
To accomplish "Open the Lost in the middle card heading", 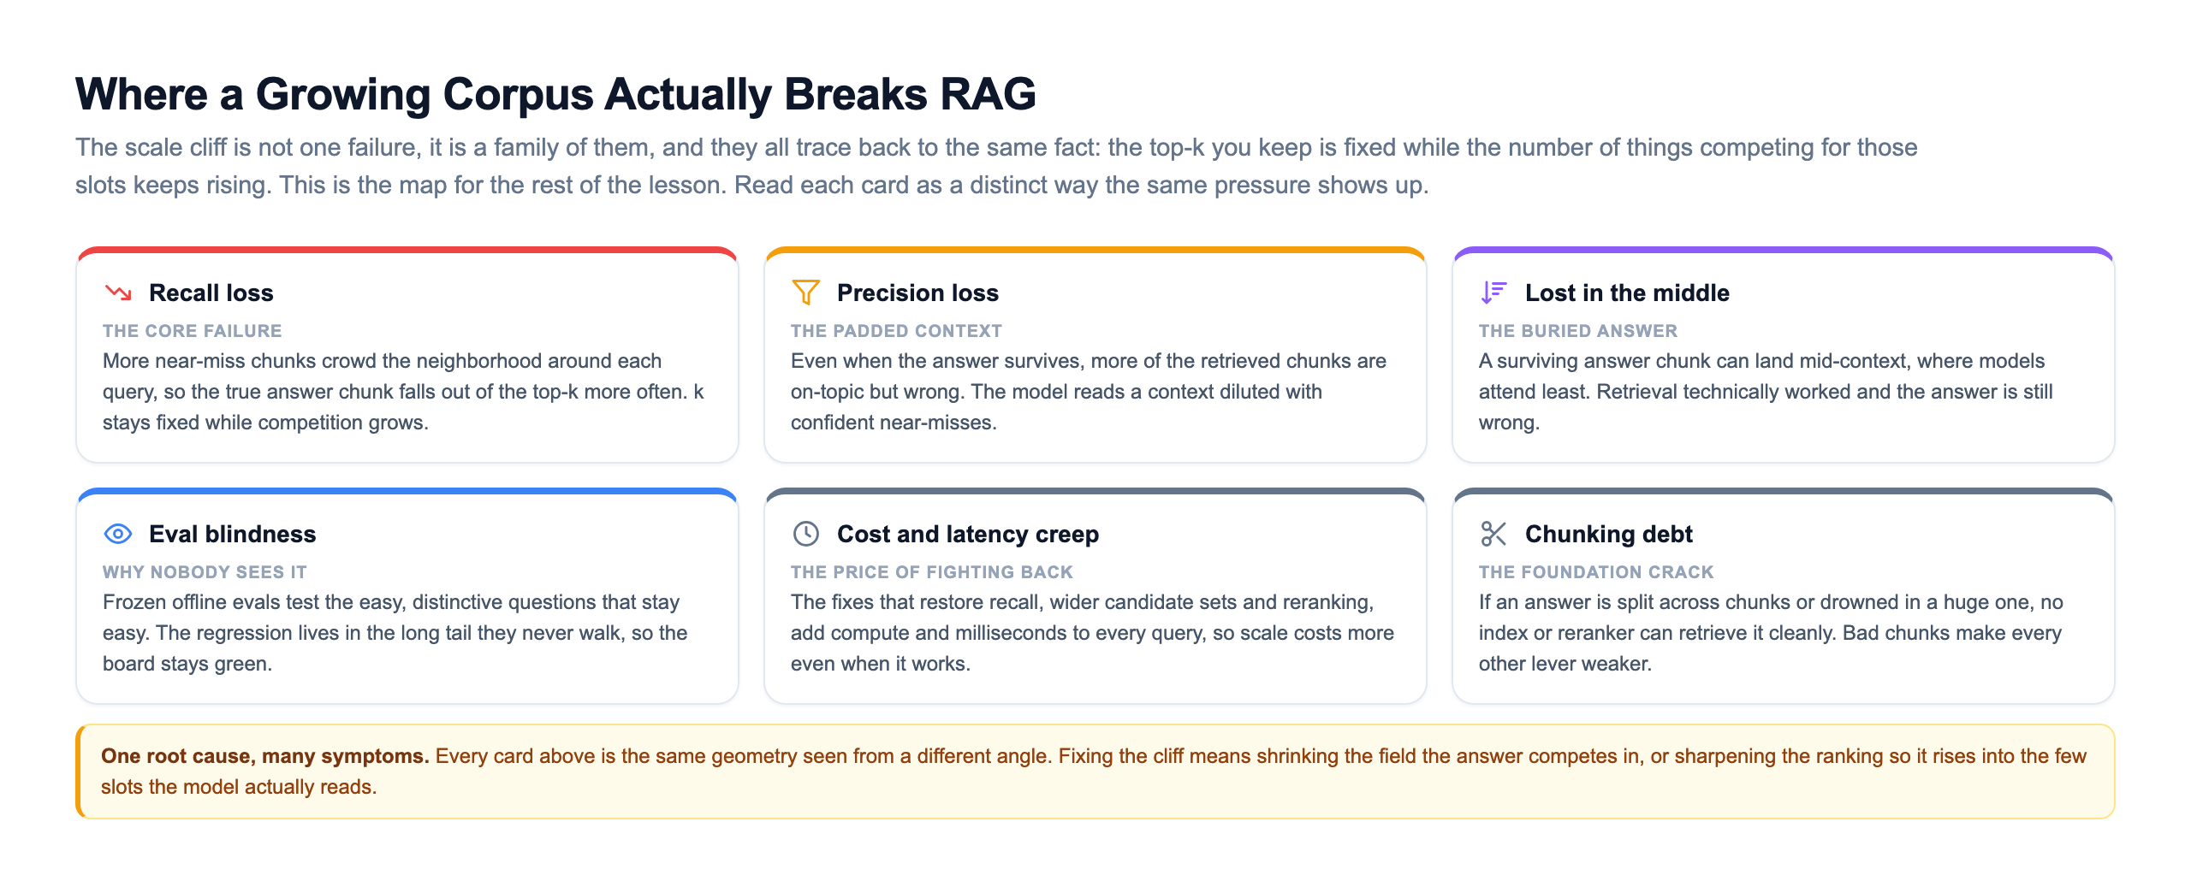I will click(x=1627, y=293).
